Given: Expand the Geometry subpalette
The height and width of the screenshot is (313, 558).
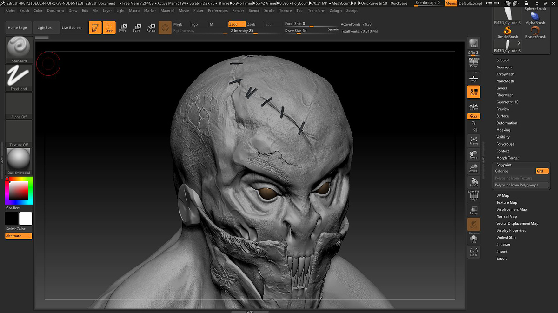Looking at the screenshot, I should 505,67.
